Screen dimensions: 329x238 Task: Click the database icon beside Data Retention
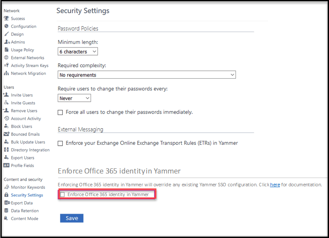(x=6, y=211)
